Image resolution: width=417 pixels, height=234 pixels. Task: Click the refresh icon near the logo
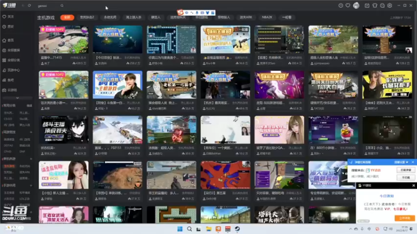29,6
